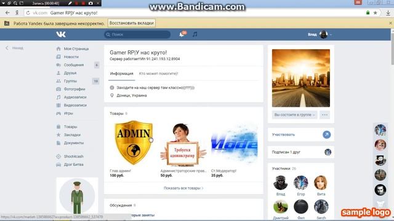Click soldier ad image in sidebar
This screenshot has width=394, height=221.
coord(77,195)
